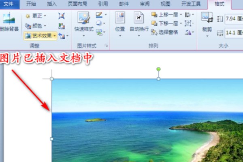Click 下移一层 send backward button
243x162 pixels.
click(x=164, y=23)
